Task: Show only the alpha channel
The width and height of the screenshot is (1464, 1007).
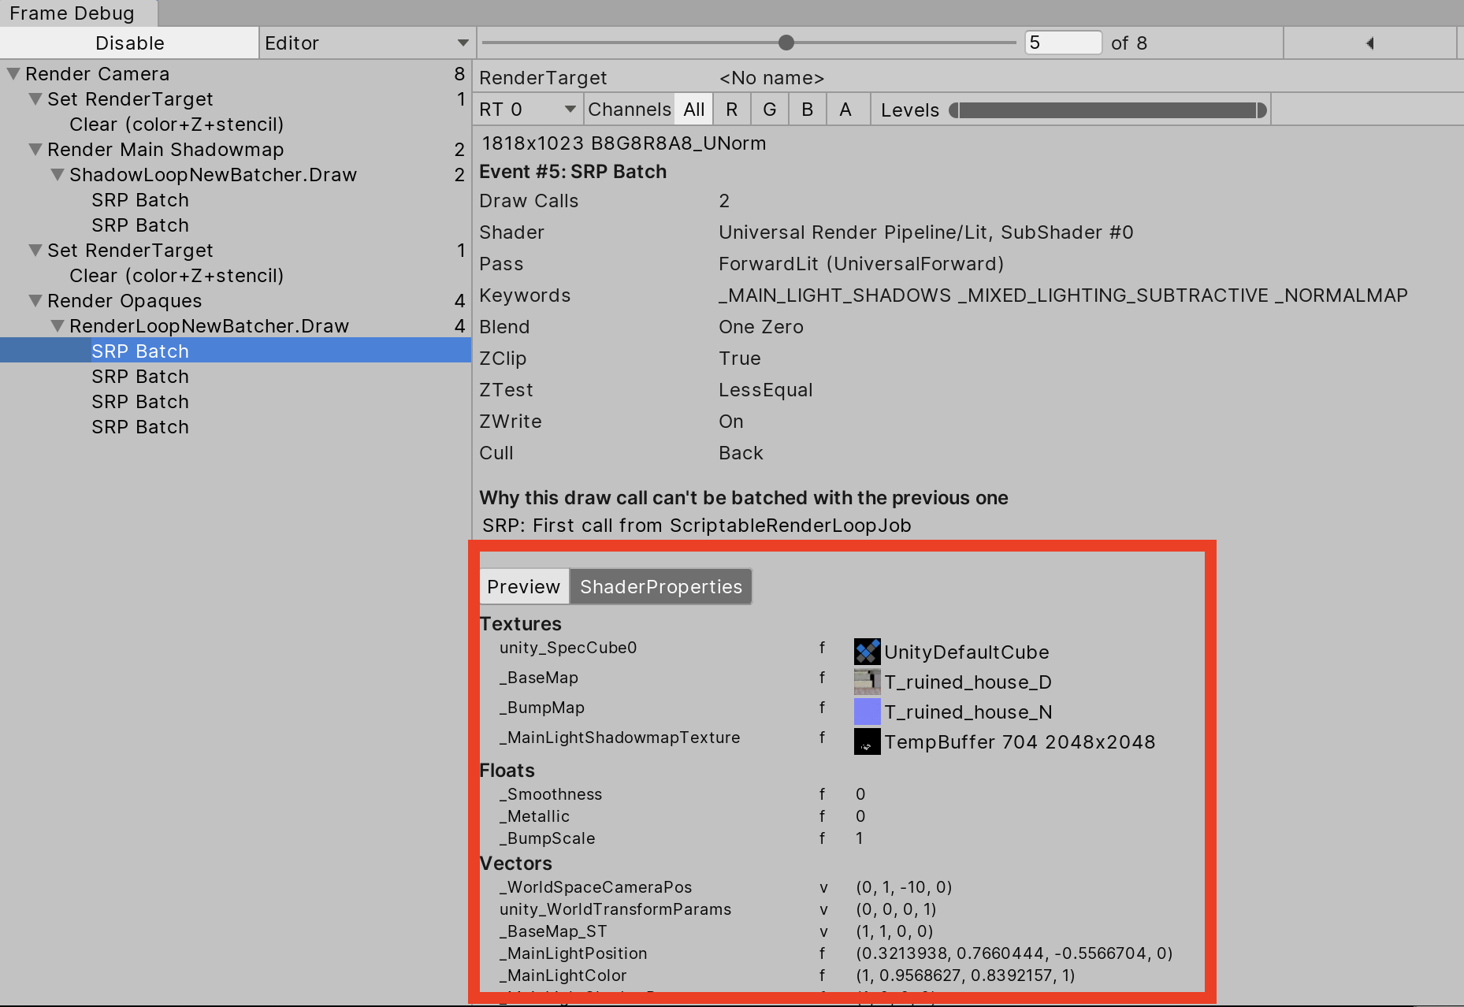Action: tap(845, 110)
